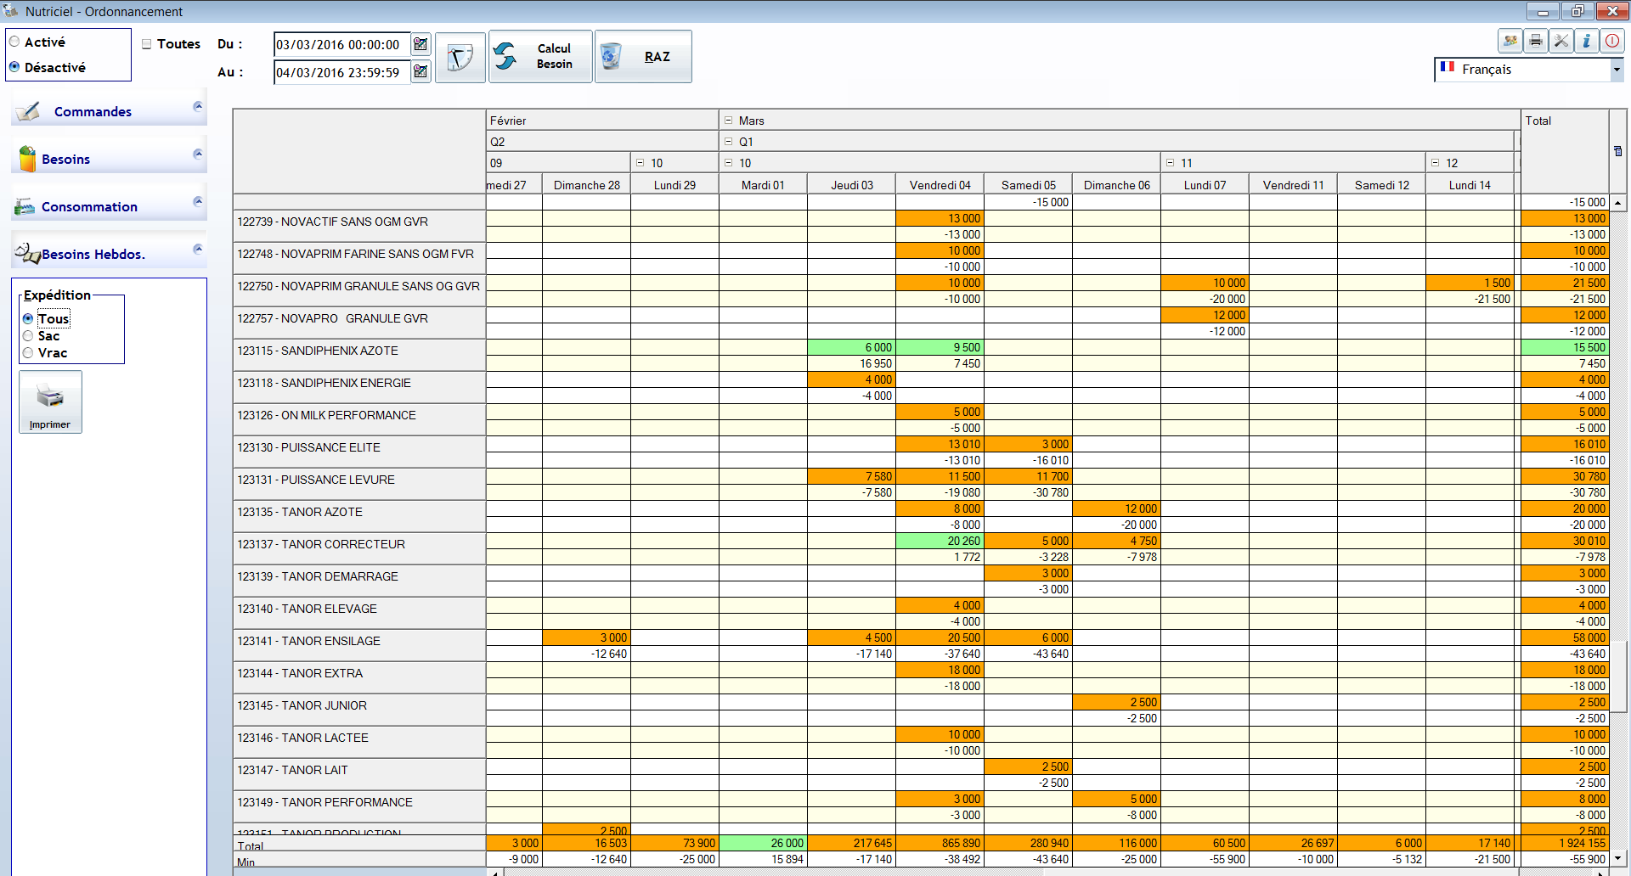Select row 123115 - SANDIPHENIX AZOTE
The width and height of the screenshot is (1631, 876).
pos(359,356)
